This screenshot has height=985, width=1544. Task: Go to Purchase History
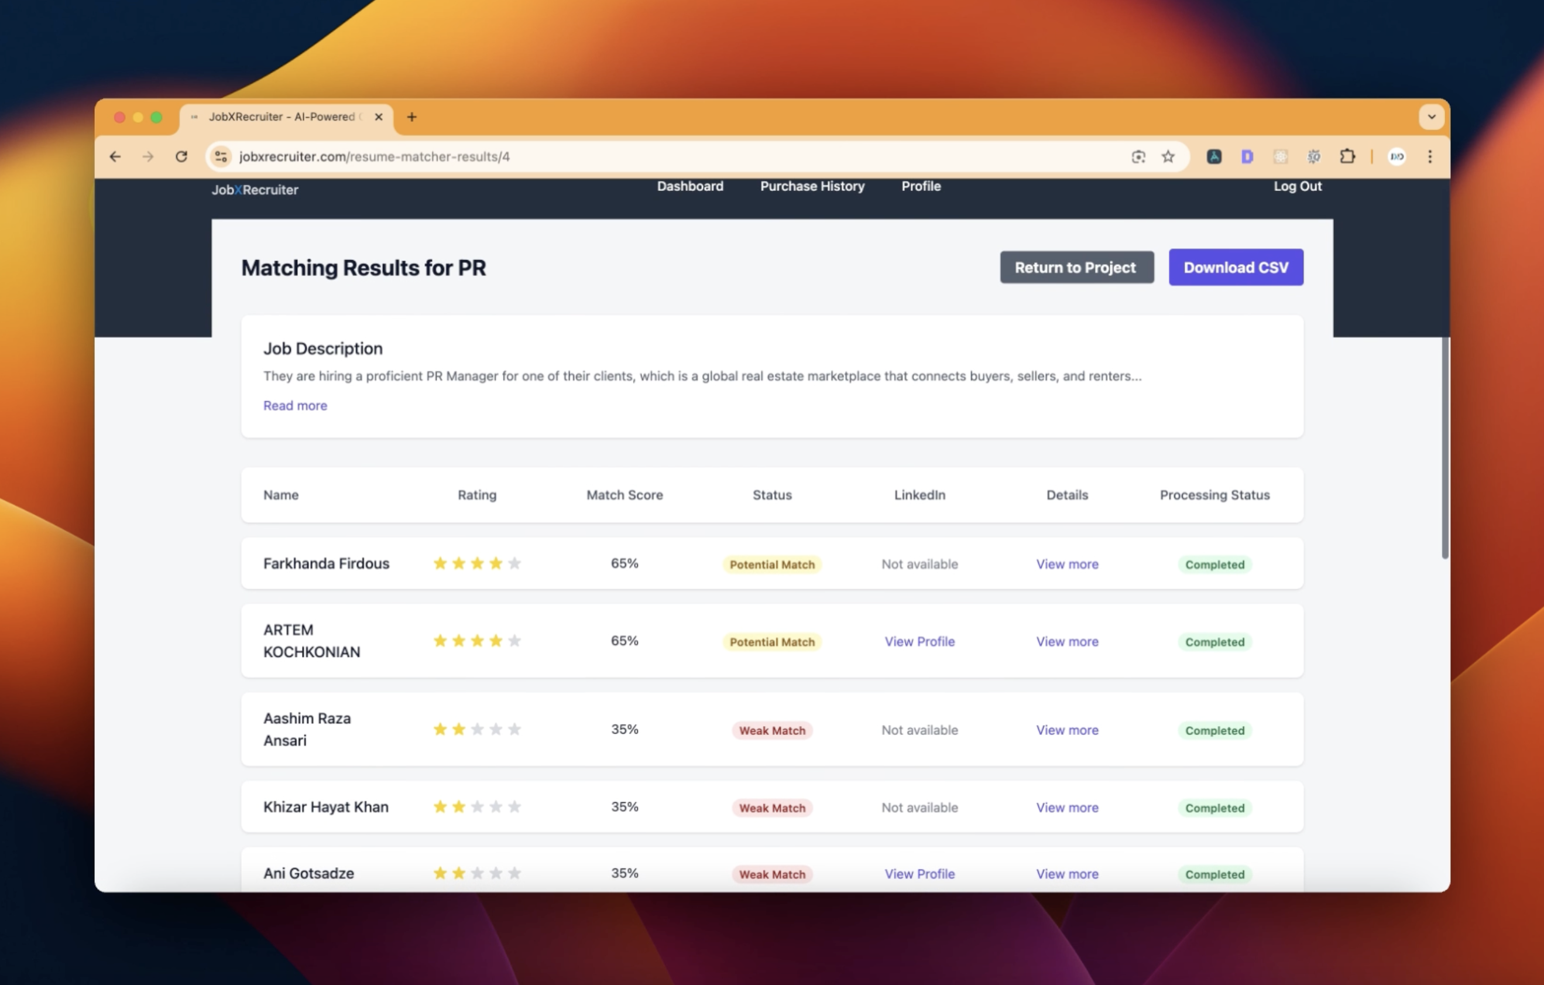click(812, 186)
